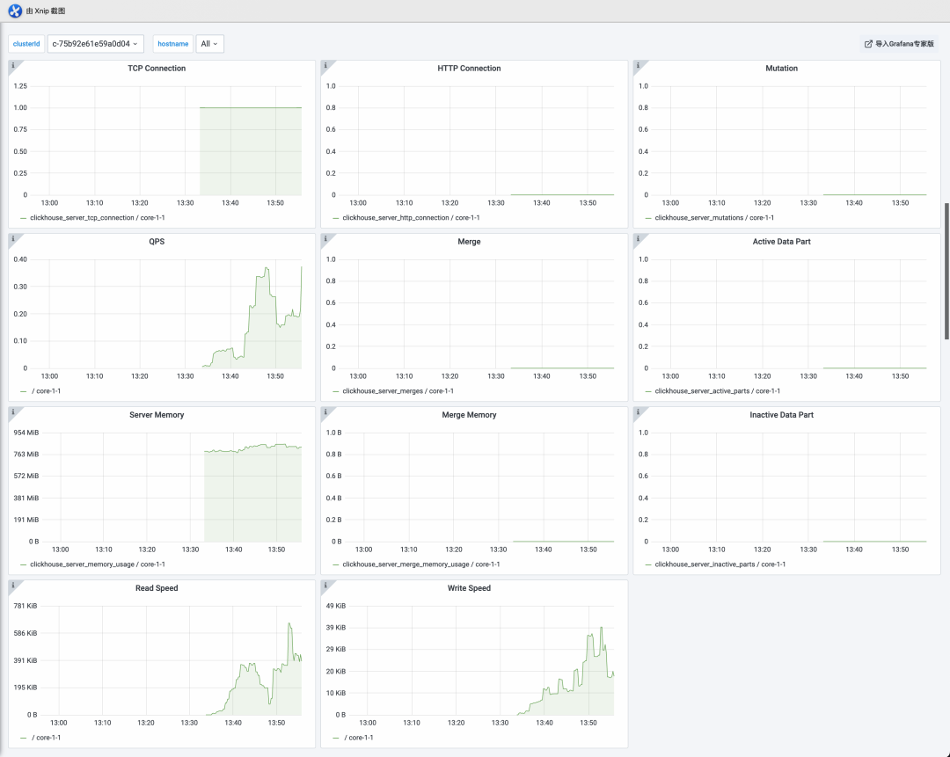Toggle Write Speed / core-1-1 legend series
This screenshot has width=950, height=757.
pos(359,738)
